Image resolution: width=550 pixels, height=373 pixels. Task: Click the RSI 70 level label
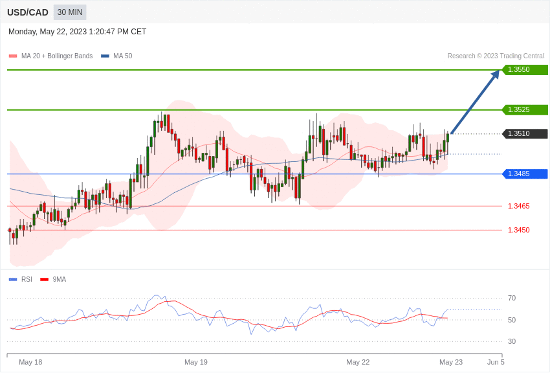click(512, 298)
